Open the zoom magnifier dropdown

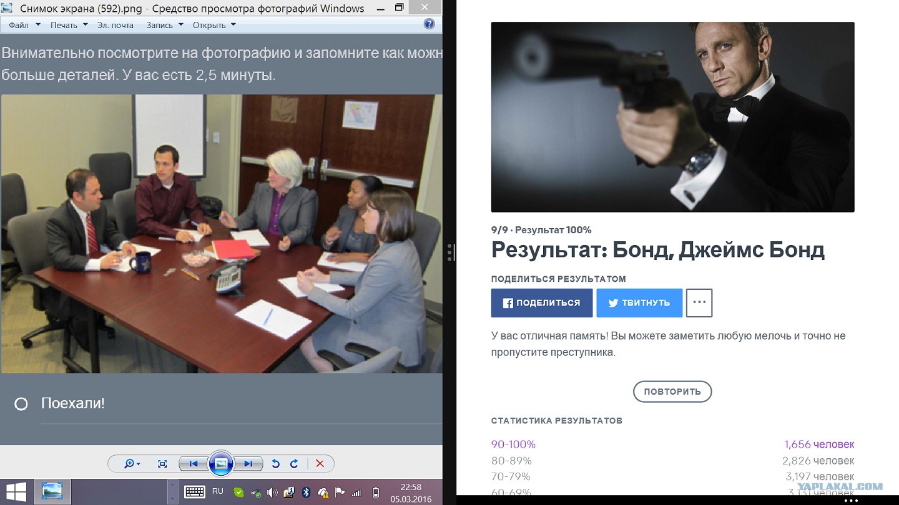coord(132,464)
